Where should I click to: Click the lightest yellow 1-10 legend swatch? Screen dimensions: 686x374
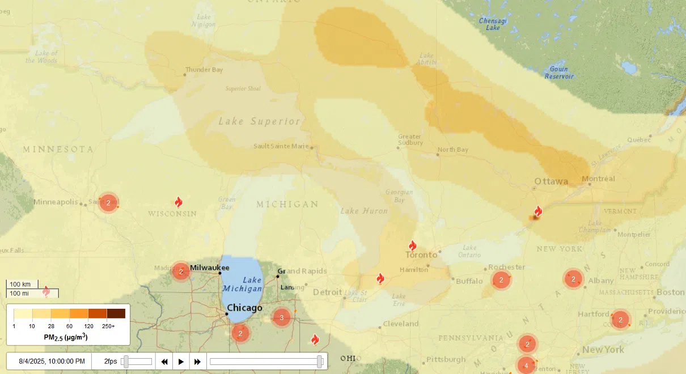click(x=23, y=313)
